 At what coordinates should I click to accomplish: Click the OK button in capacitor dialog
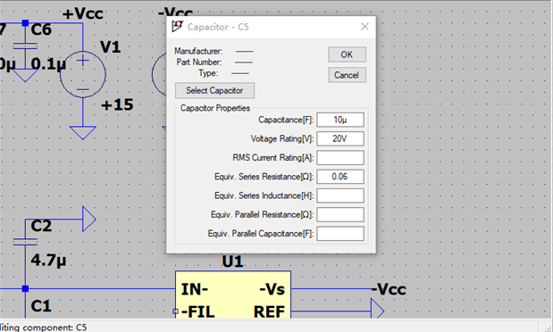(347, 54)
